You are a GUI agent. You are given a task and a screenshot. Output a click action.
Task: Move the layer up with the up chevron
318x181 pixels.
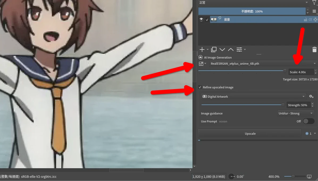[x=231, y=50]
